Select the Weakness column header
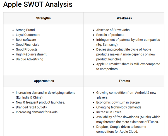 tap(124, 18)
